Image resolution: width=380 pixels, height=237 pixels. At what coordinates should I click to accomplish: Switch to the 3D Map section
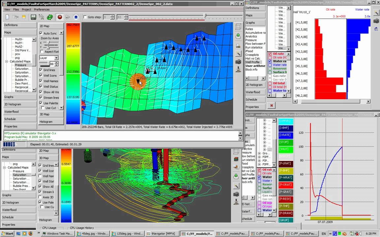pyautogui.click(x=45, y=114)
